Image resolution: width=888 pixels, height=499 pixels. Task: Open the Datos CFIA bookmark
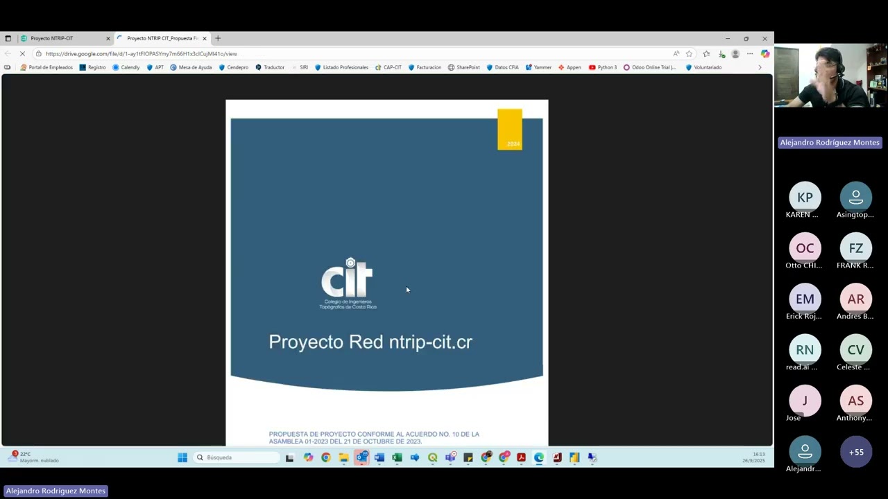[502, 67]
